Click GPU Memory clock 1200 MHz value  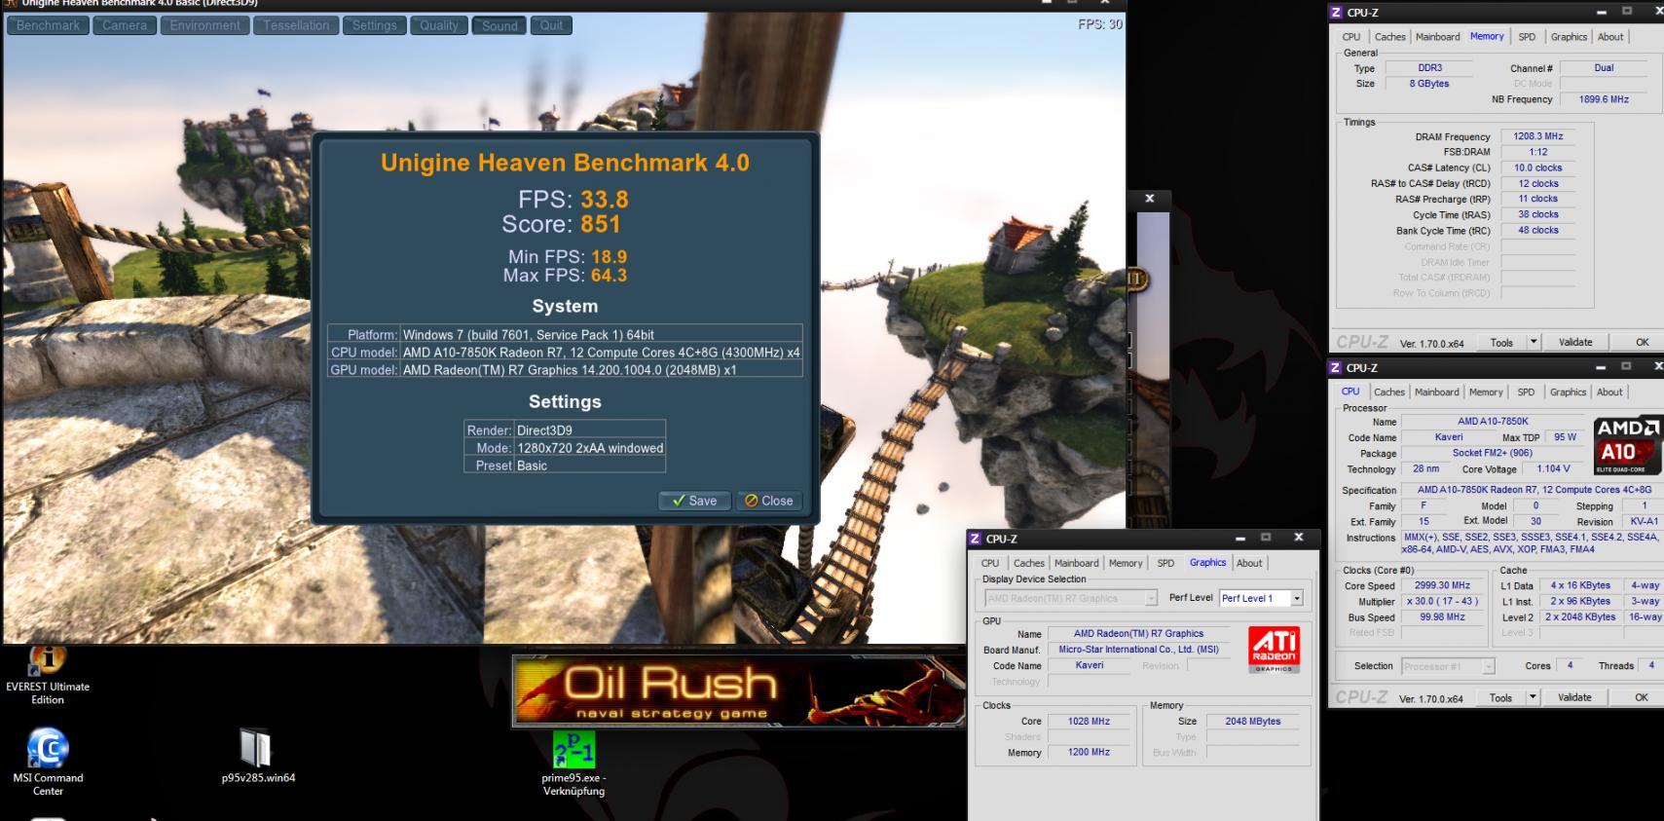pos(1089,753)
